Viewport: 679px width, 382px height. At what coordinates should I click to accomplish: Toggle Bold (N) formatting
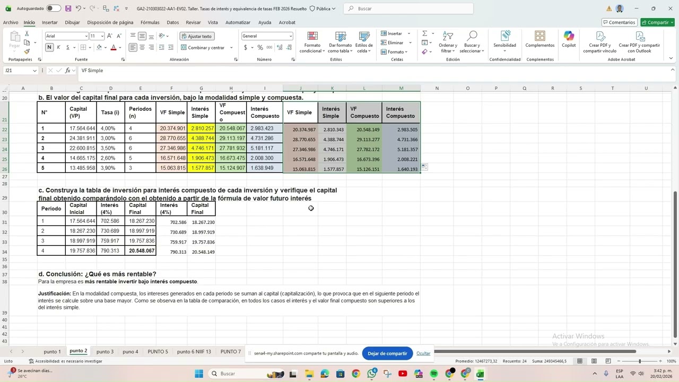[x=49, y=47]
